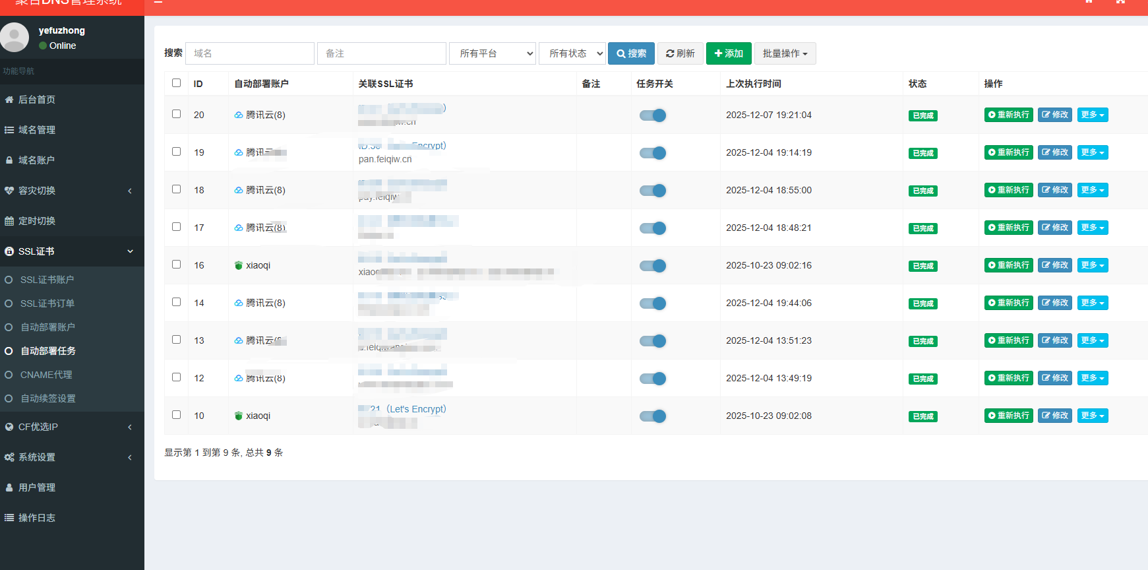Tick the select-all checkbox in table header
Screen dimensions: 1148x570
tap(176, 82)
